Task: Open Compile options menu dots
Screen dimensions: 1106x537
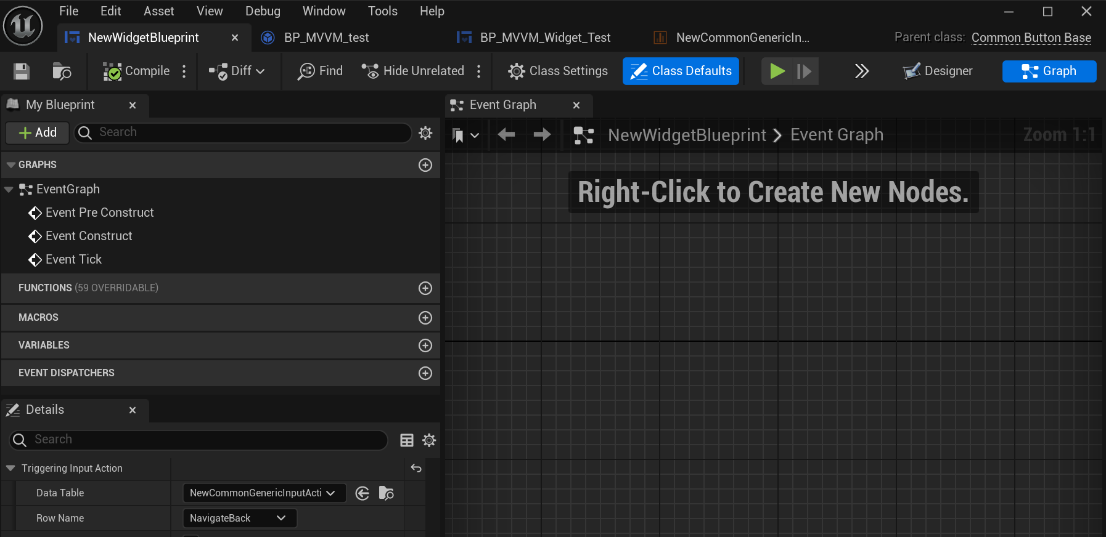Action: [184, 71]
